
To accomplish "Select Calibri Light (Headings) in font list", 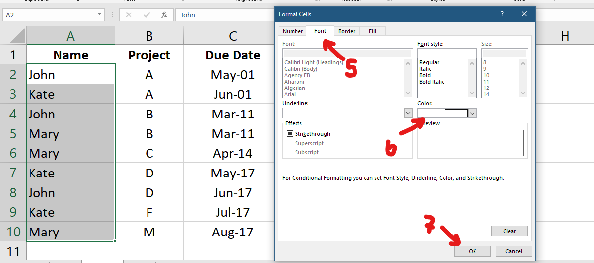I will tap(313, 62).
